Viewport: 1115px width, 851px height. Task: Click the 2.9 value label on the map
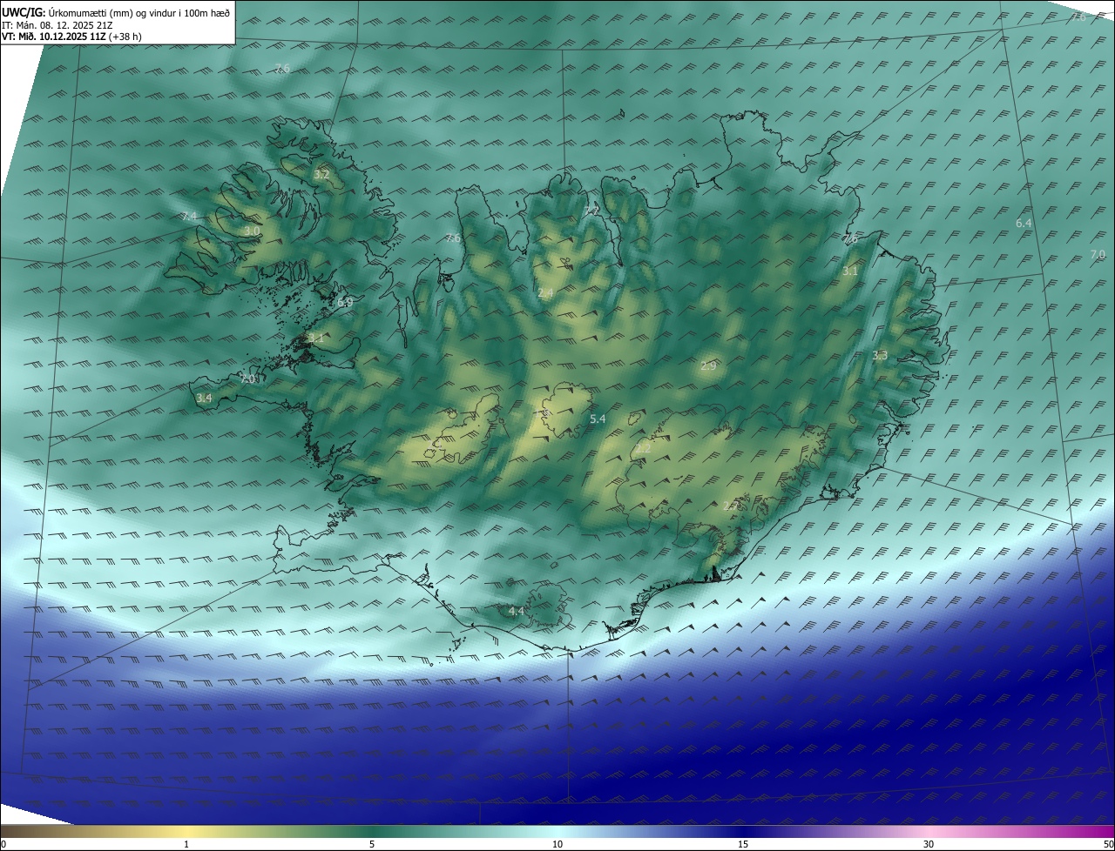click(x=708, y=366)
